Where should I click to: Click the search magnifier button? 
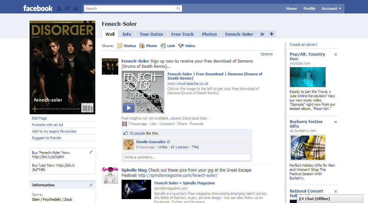[178, 9]
